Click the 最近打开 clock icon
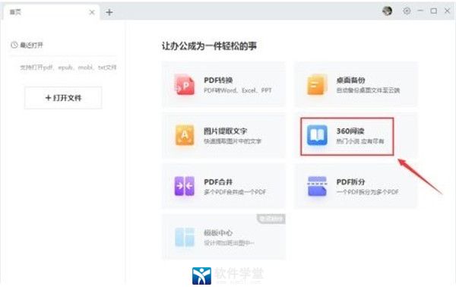The width and height of the screenshot is (456, 287). (x=14, y=45)
